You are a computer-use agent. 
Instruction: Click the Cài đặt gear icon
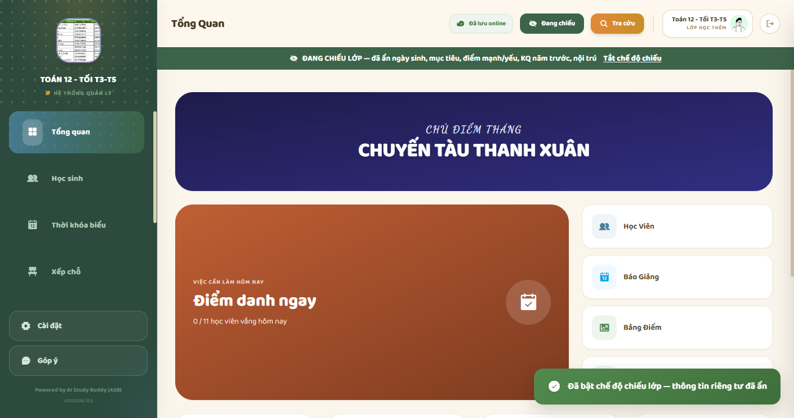[26, 326]
